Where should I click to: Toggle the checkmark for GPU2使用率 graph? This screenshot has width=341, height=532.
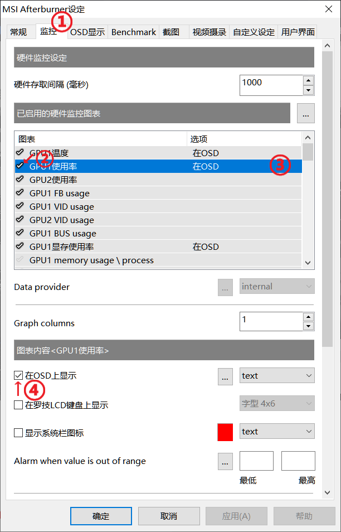click(20, 179)
